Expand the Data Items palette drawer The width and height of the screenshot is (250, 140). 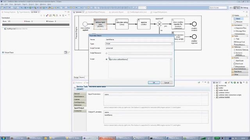[240, 72]
